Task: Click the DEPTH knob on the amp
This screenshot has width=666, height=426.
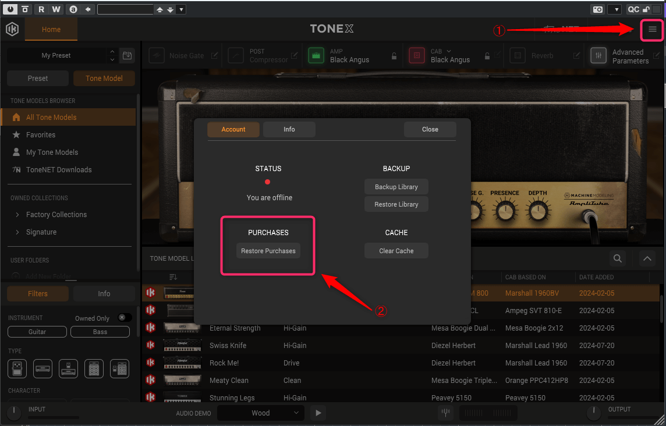Action: 538,211
